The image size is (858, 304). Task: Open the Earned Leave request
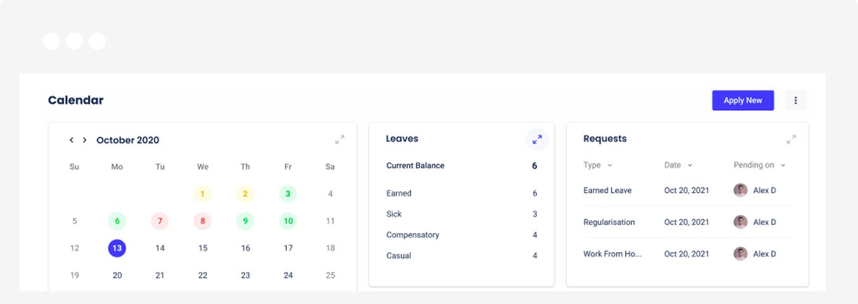tap(688, 190)
